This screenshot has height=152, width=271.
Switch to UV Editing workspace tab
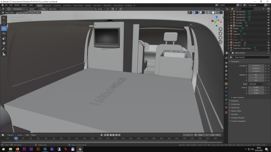point(67,5)
